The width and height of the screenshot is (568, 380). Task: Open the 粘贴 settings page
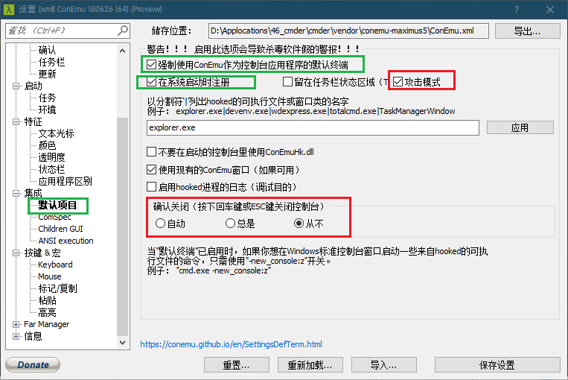pos(47,300)
